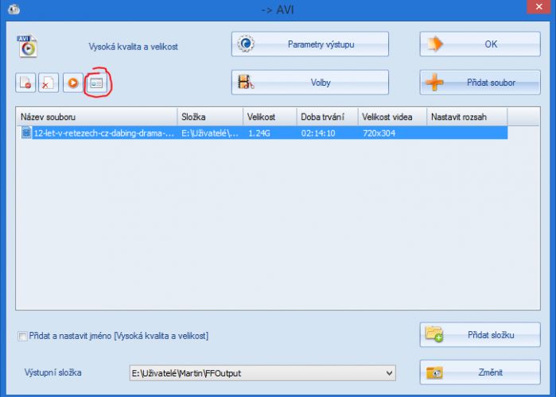This screenshot has width=556, height=397.
Task: Sort by Velikost column header
Action: pos(270,117)
